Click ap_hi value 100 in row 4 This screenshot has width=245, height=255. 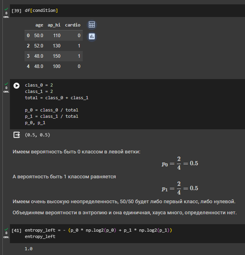[x=57, y=66]
